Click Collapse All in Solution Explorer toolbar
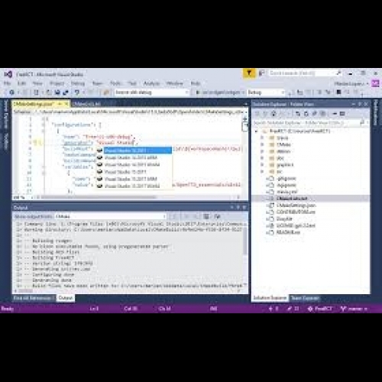 [x=315, y=114]
